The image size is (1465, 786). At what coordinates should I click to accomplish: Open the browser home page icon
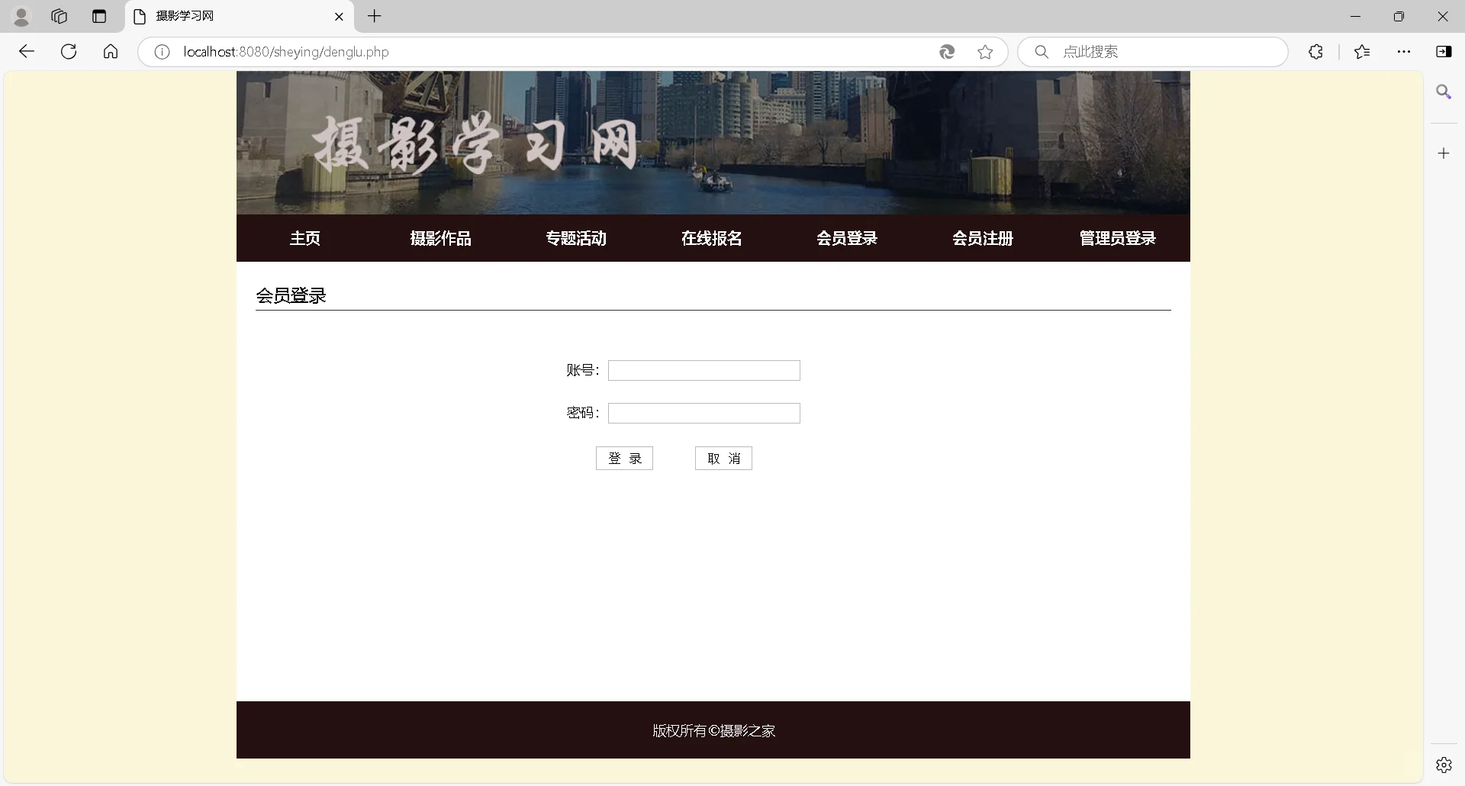110,51
